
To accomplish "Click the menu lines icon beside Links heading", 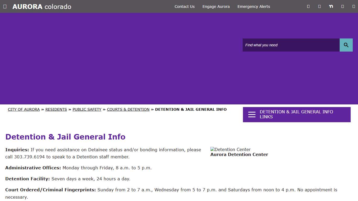I will coord(252,114).
